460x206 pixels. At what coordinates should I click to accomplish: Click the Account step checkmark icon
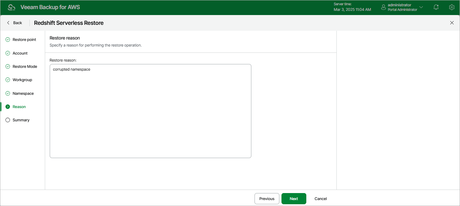[8, 53]
